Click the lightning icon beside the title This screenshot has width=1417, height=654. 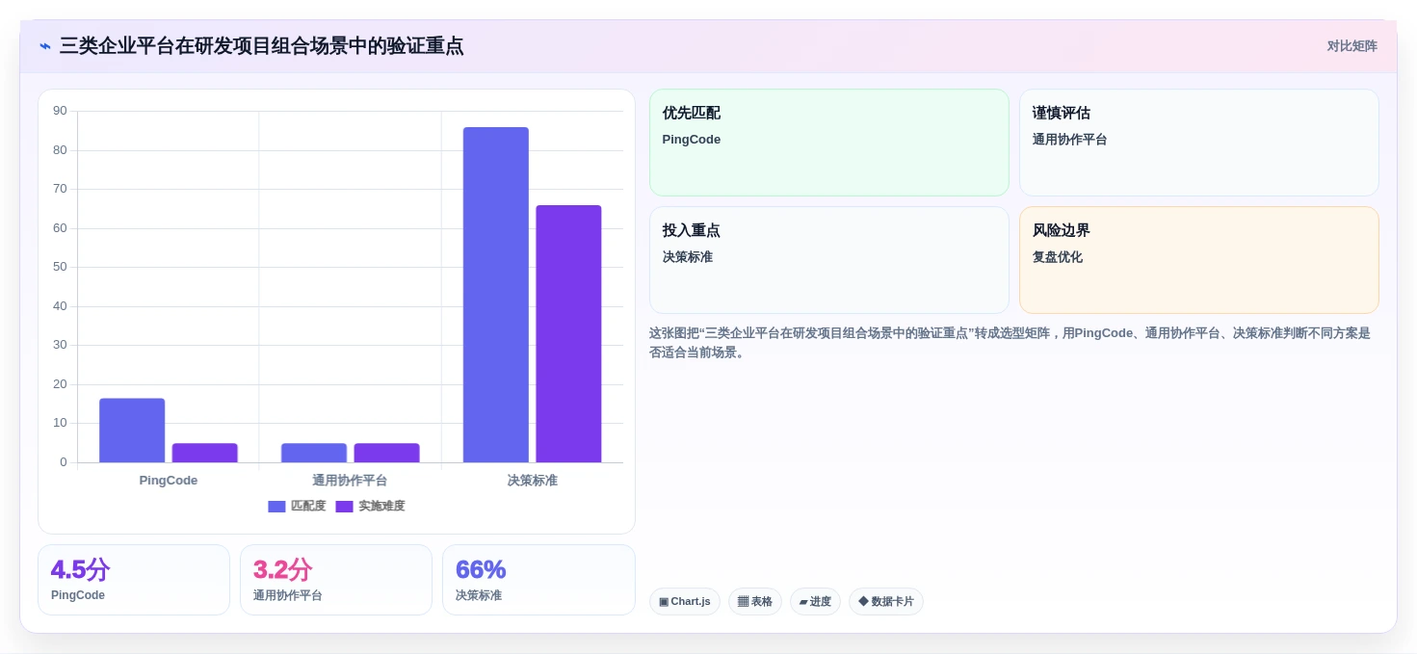(45, 46)
